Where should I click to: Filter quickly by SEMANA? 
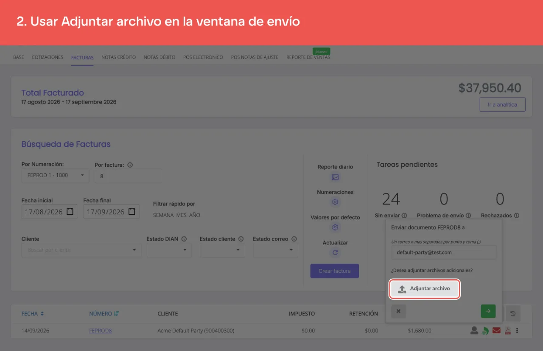tap(163, 215)
